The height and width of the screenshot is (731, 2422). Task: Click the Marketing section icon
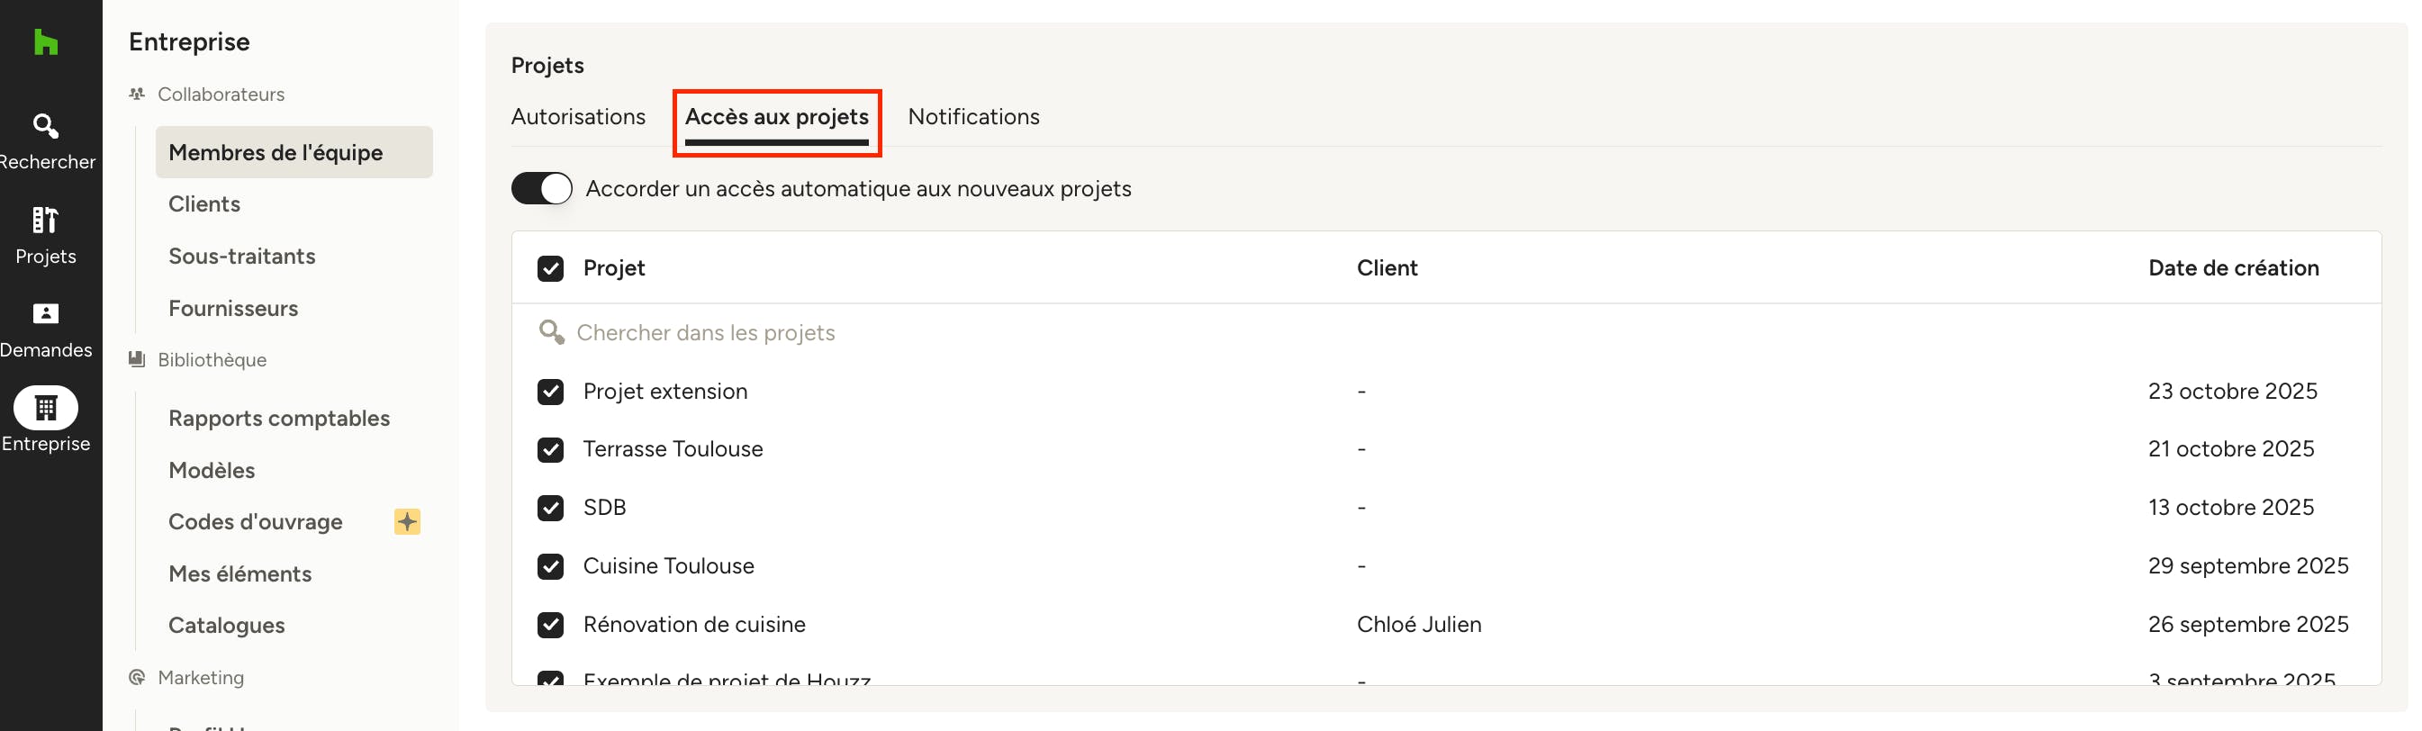tap(137, 678)
